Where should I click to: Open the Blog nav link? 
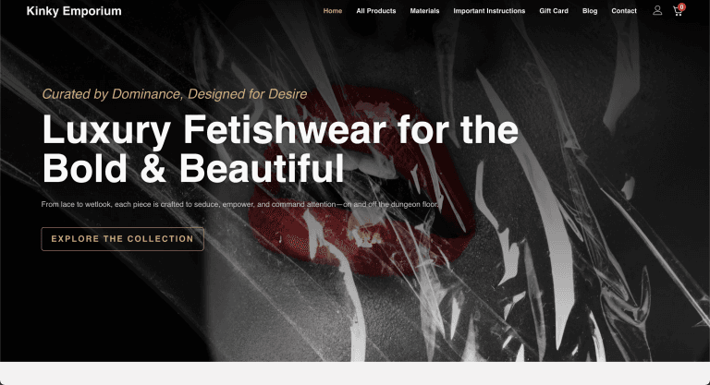point(590,11)
